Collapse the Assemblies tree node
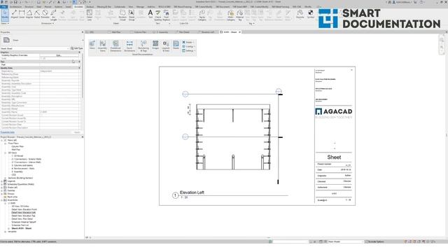 pos(2,200)
